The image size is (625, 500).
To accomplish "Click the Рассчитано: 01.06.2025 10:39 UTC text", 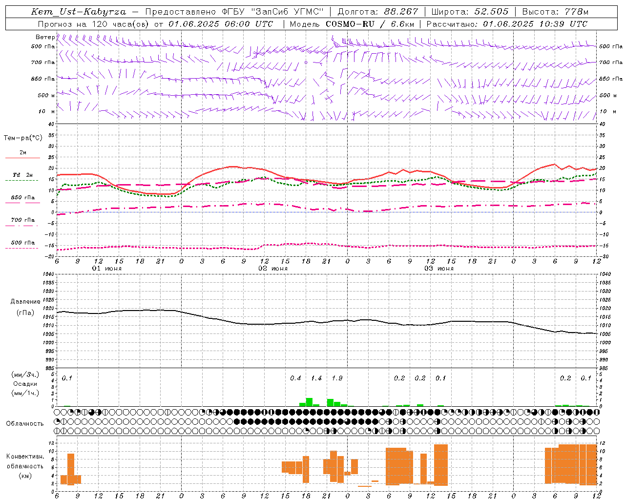I will pos(507,24).
